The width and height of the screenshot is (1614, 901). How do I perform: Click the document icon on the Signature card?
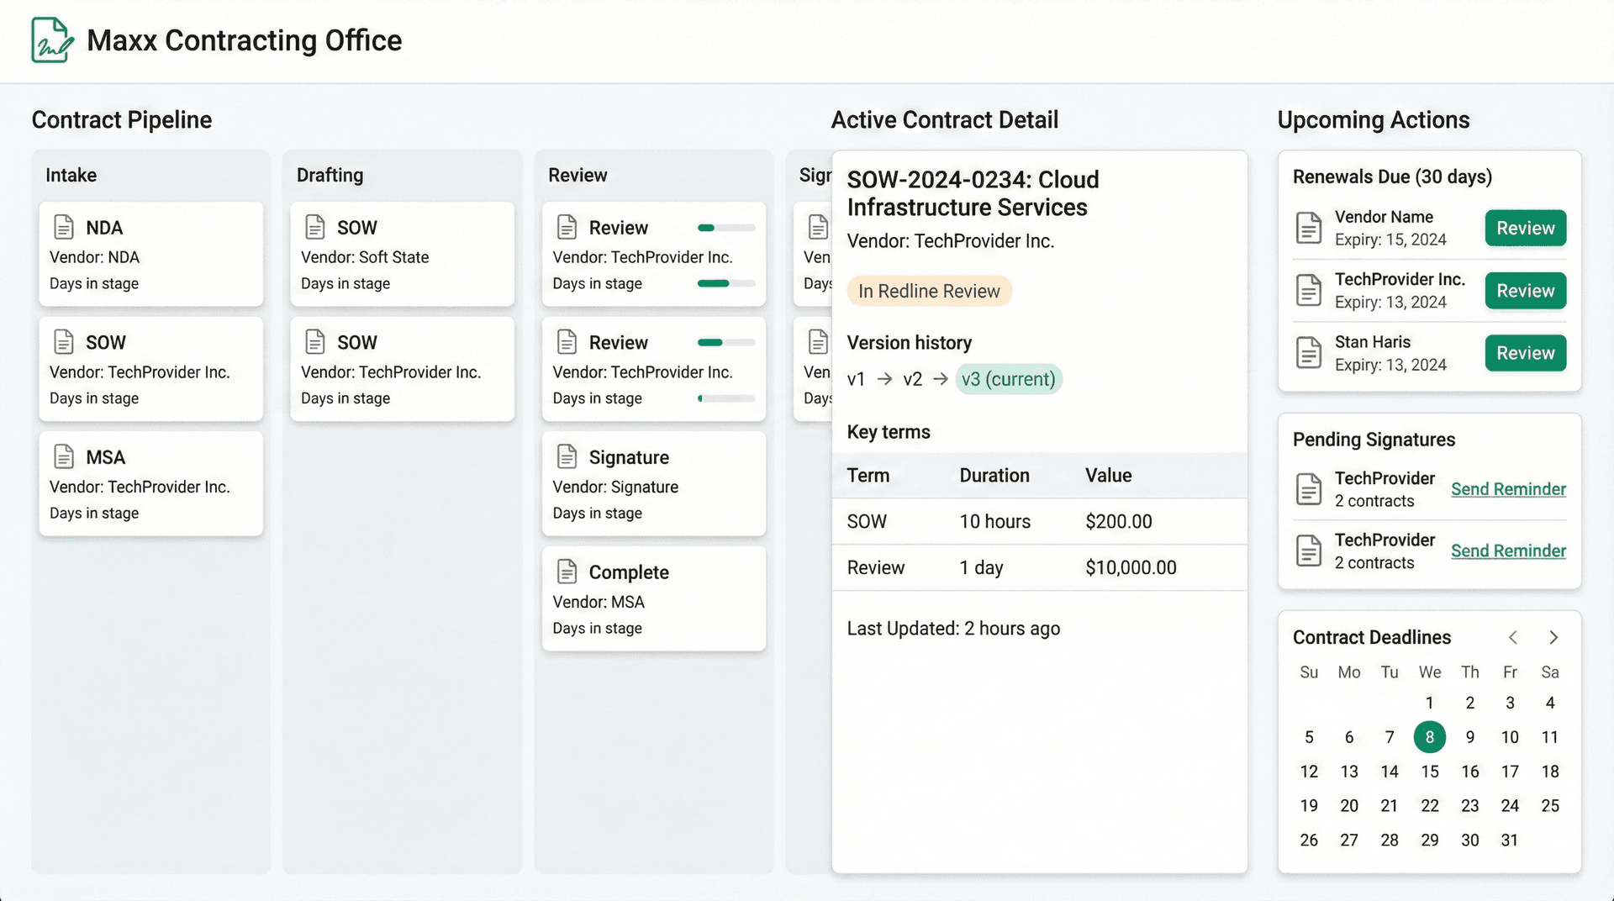pos(567,456)
